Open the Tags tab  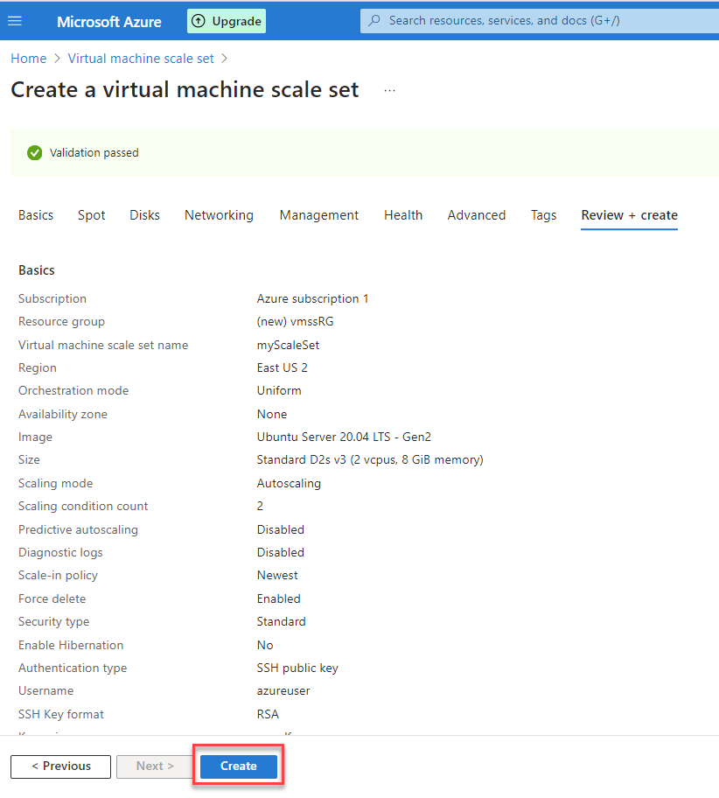point(544,215)
